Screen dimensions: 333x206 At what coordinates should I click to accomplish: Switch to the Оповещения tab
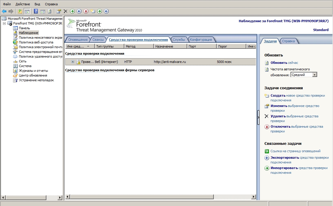click(78, 40)
